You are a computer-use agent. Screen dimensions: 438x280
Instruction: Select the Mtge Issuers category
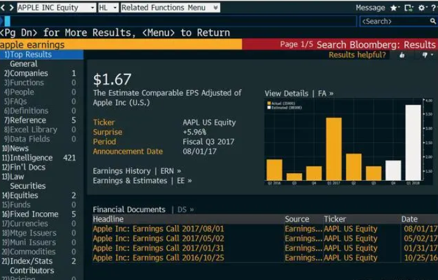click(x=41, y=233)
